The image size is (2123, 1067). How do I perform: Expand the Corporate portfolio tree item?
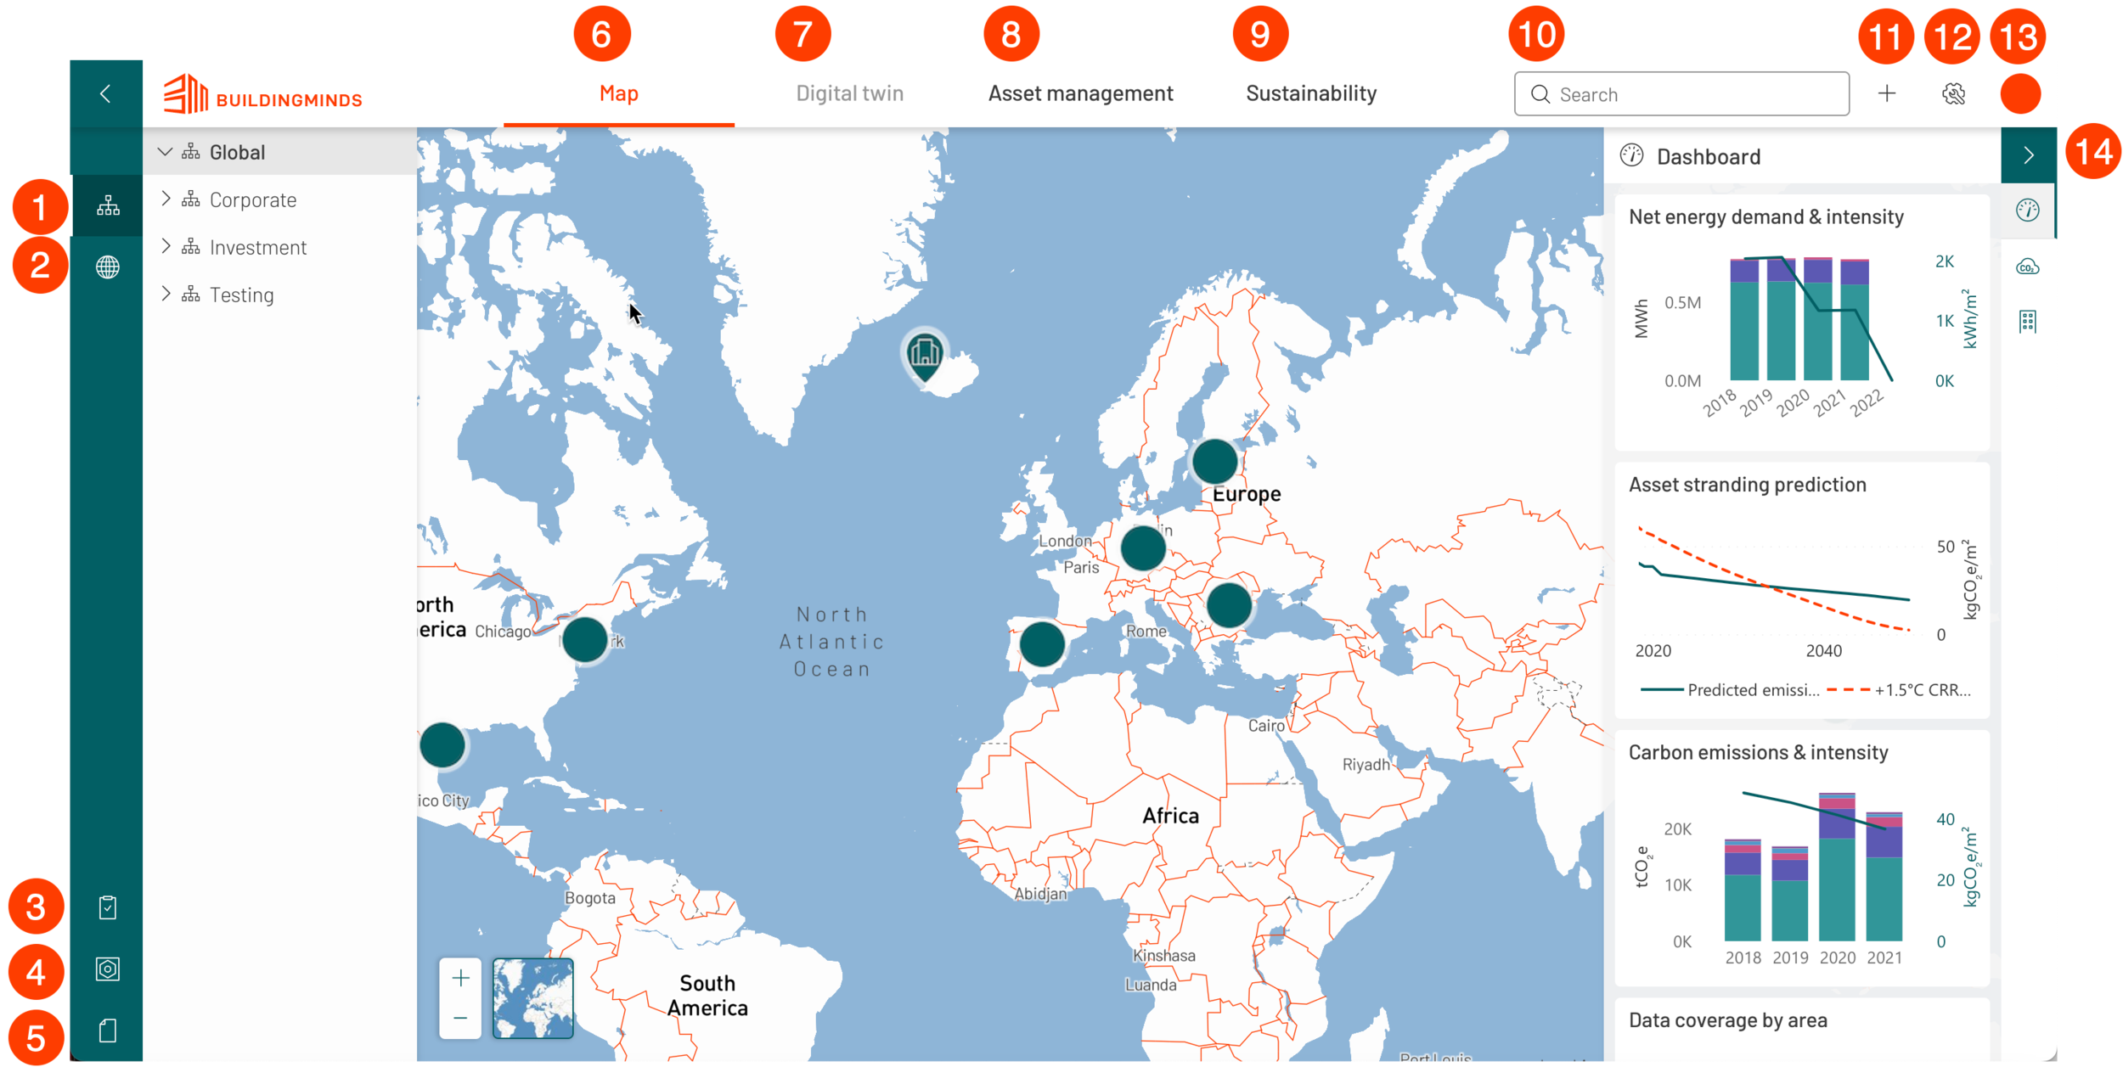166,200
